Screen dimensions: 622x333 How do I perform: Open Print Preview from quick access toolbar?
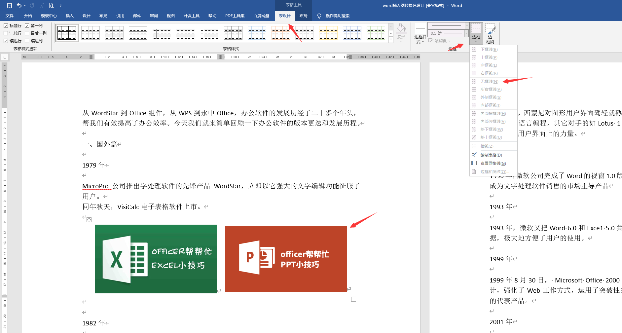click(51, 6)
